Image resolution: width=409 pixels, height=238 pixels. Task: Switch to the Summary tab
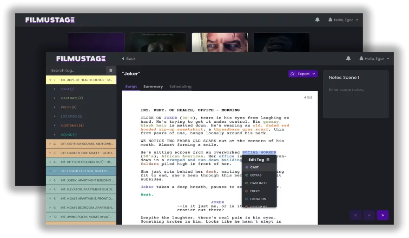[x=153, y=87]
